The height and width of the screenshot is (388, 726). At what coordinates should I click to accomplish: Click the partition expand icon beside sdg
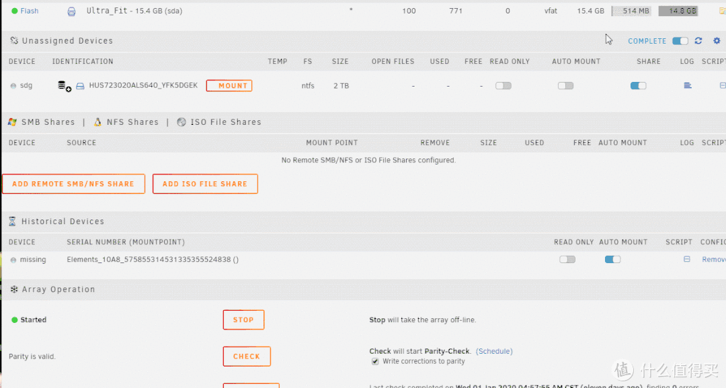(x=64, y=86)
